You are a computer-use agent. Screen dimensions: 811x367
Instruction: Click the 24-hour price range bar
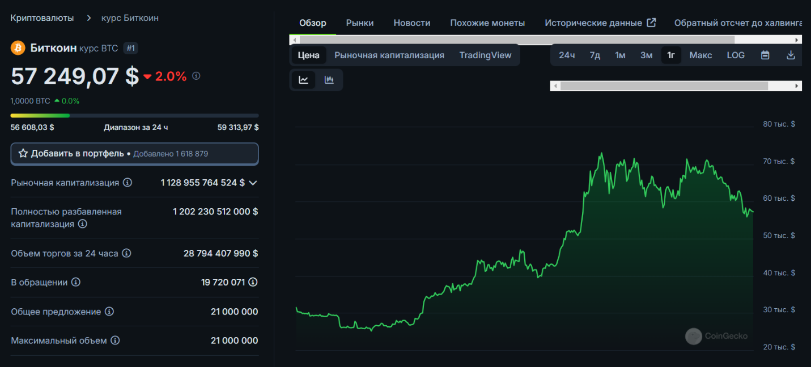click(x=134, y=115)
